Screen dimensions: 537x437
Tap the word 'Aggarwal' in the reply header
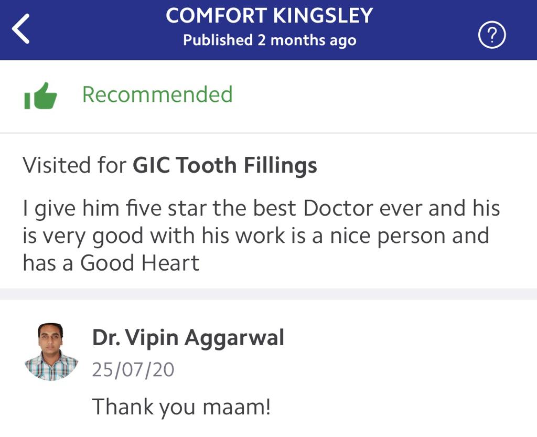[x=241, y=337]
